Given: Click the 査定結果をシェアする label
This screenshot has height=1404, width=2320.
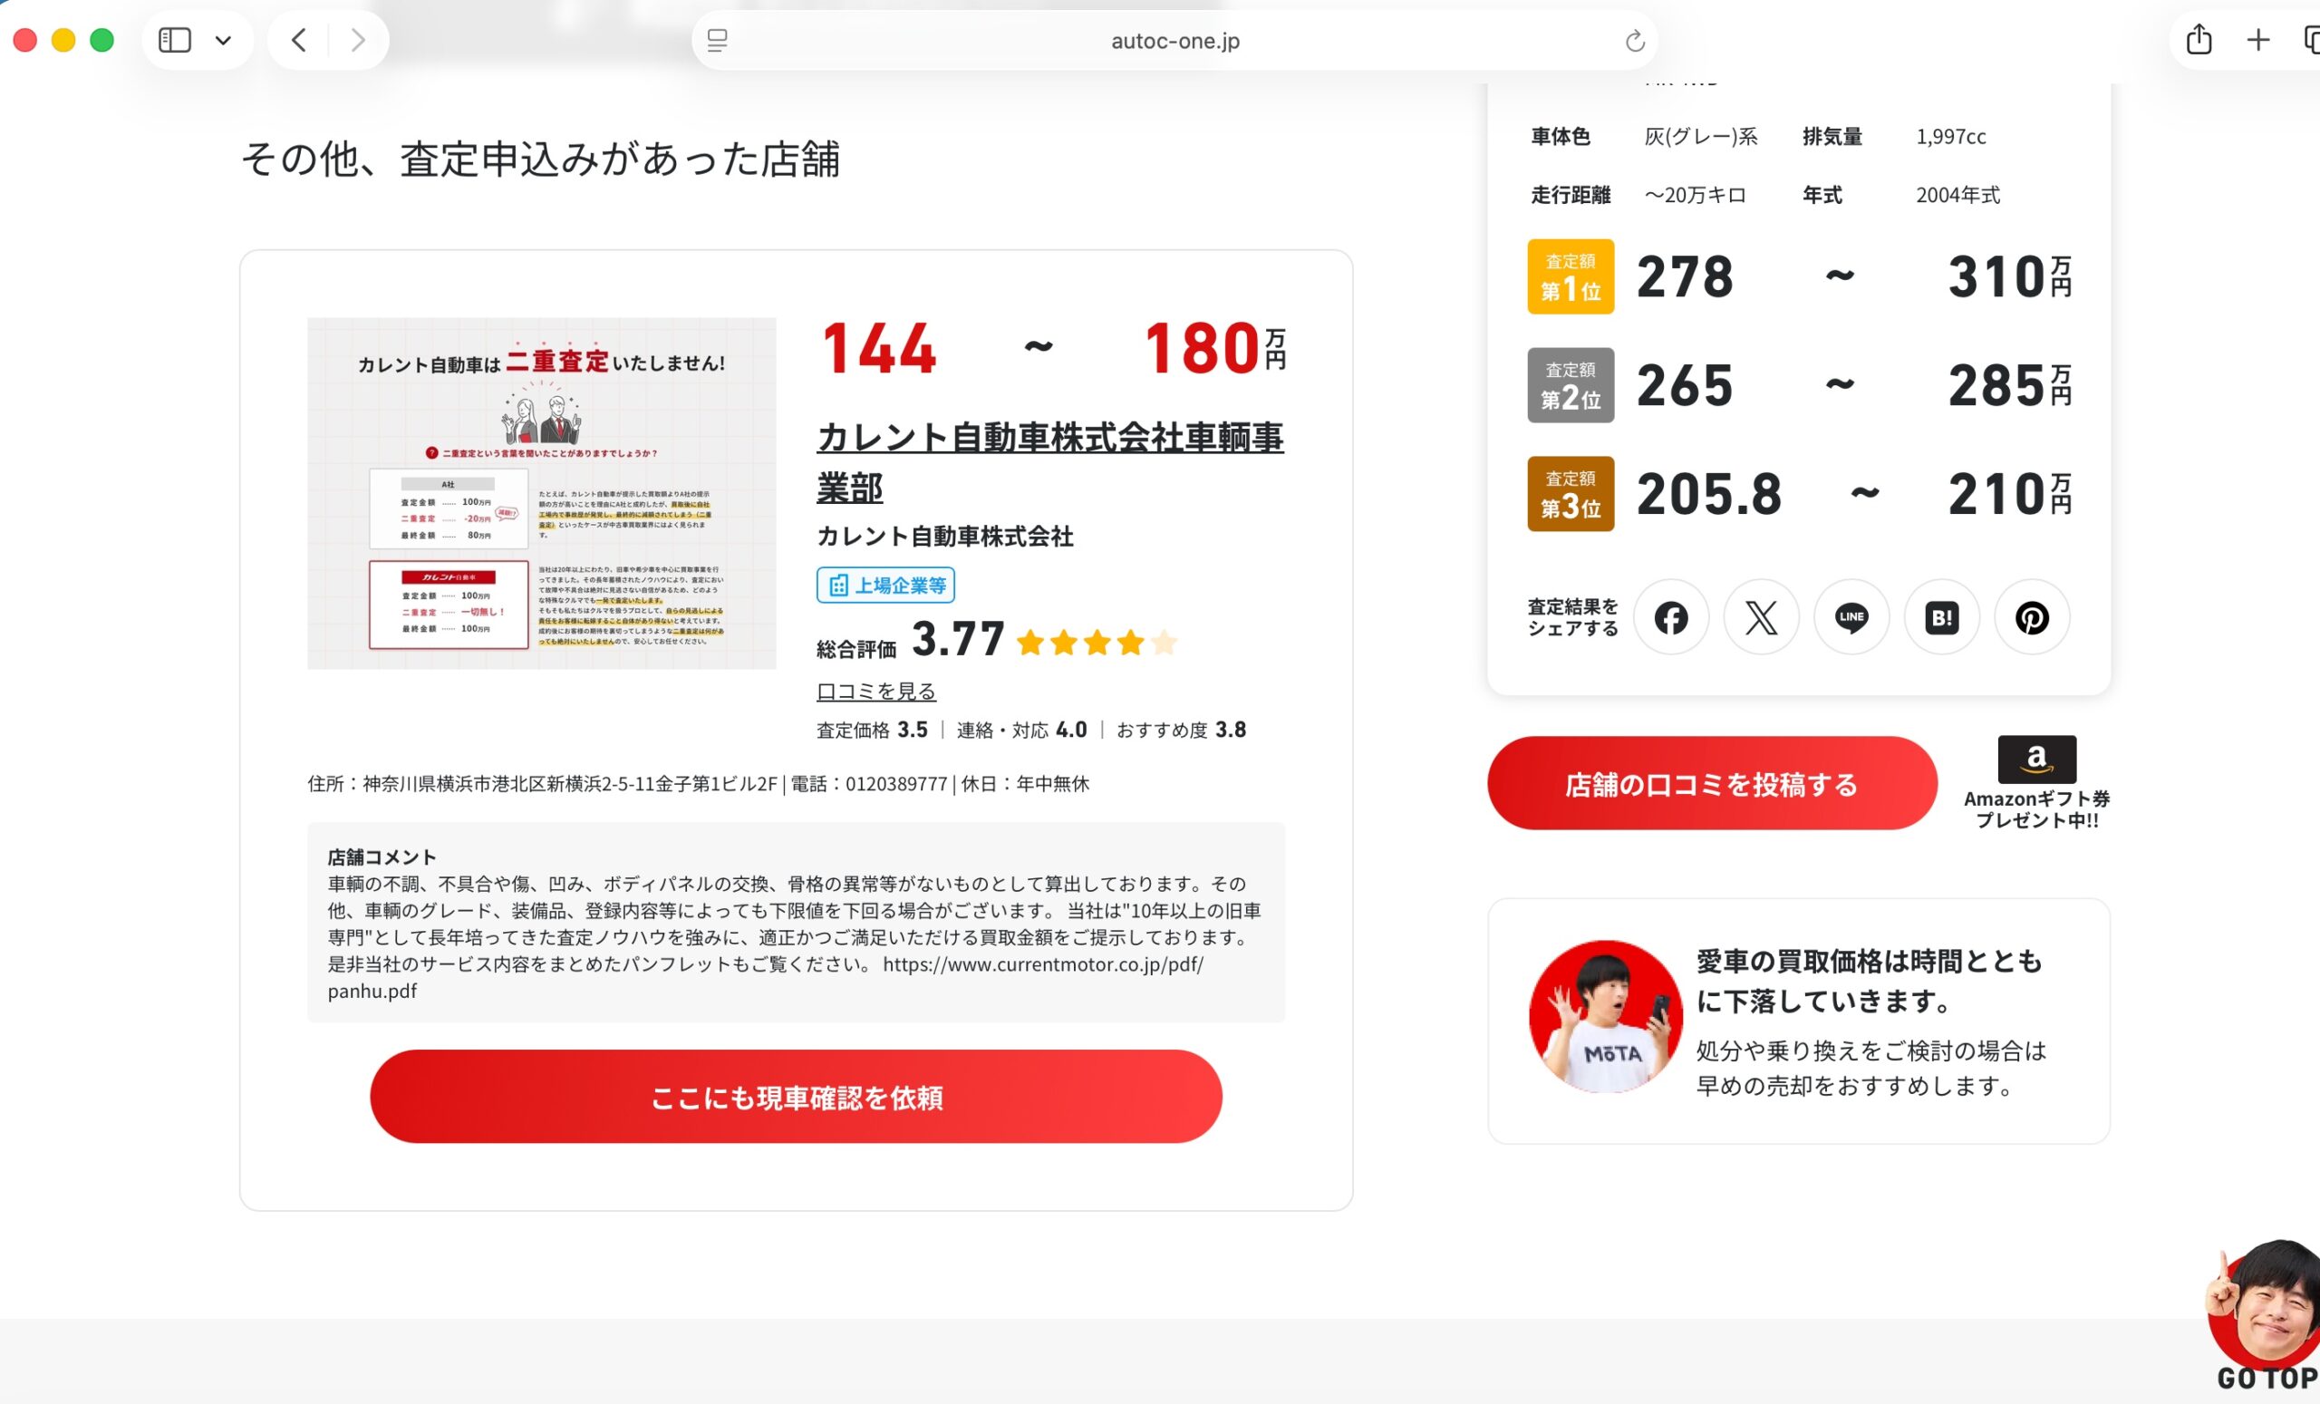Looking at the screenshot, I should coord(1572,618).
